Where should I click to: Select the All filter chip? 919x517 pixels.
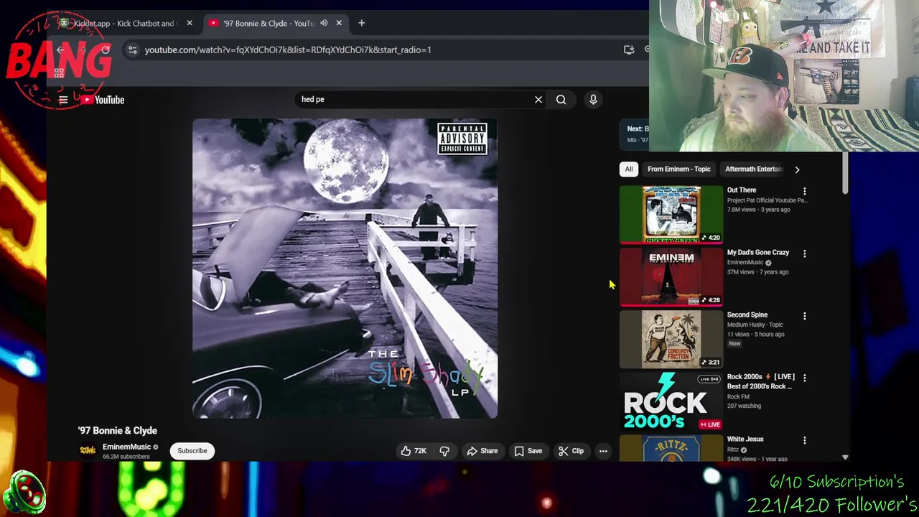[x=629, y=169]
